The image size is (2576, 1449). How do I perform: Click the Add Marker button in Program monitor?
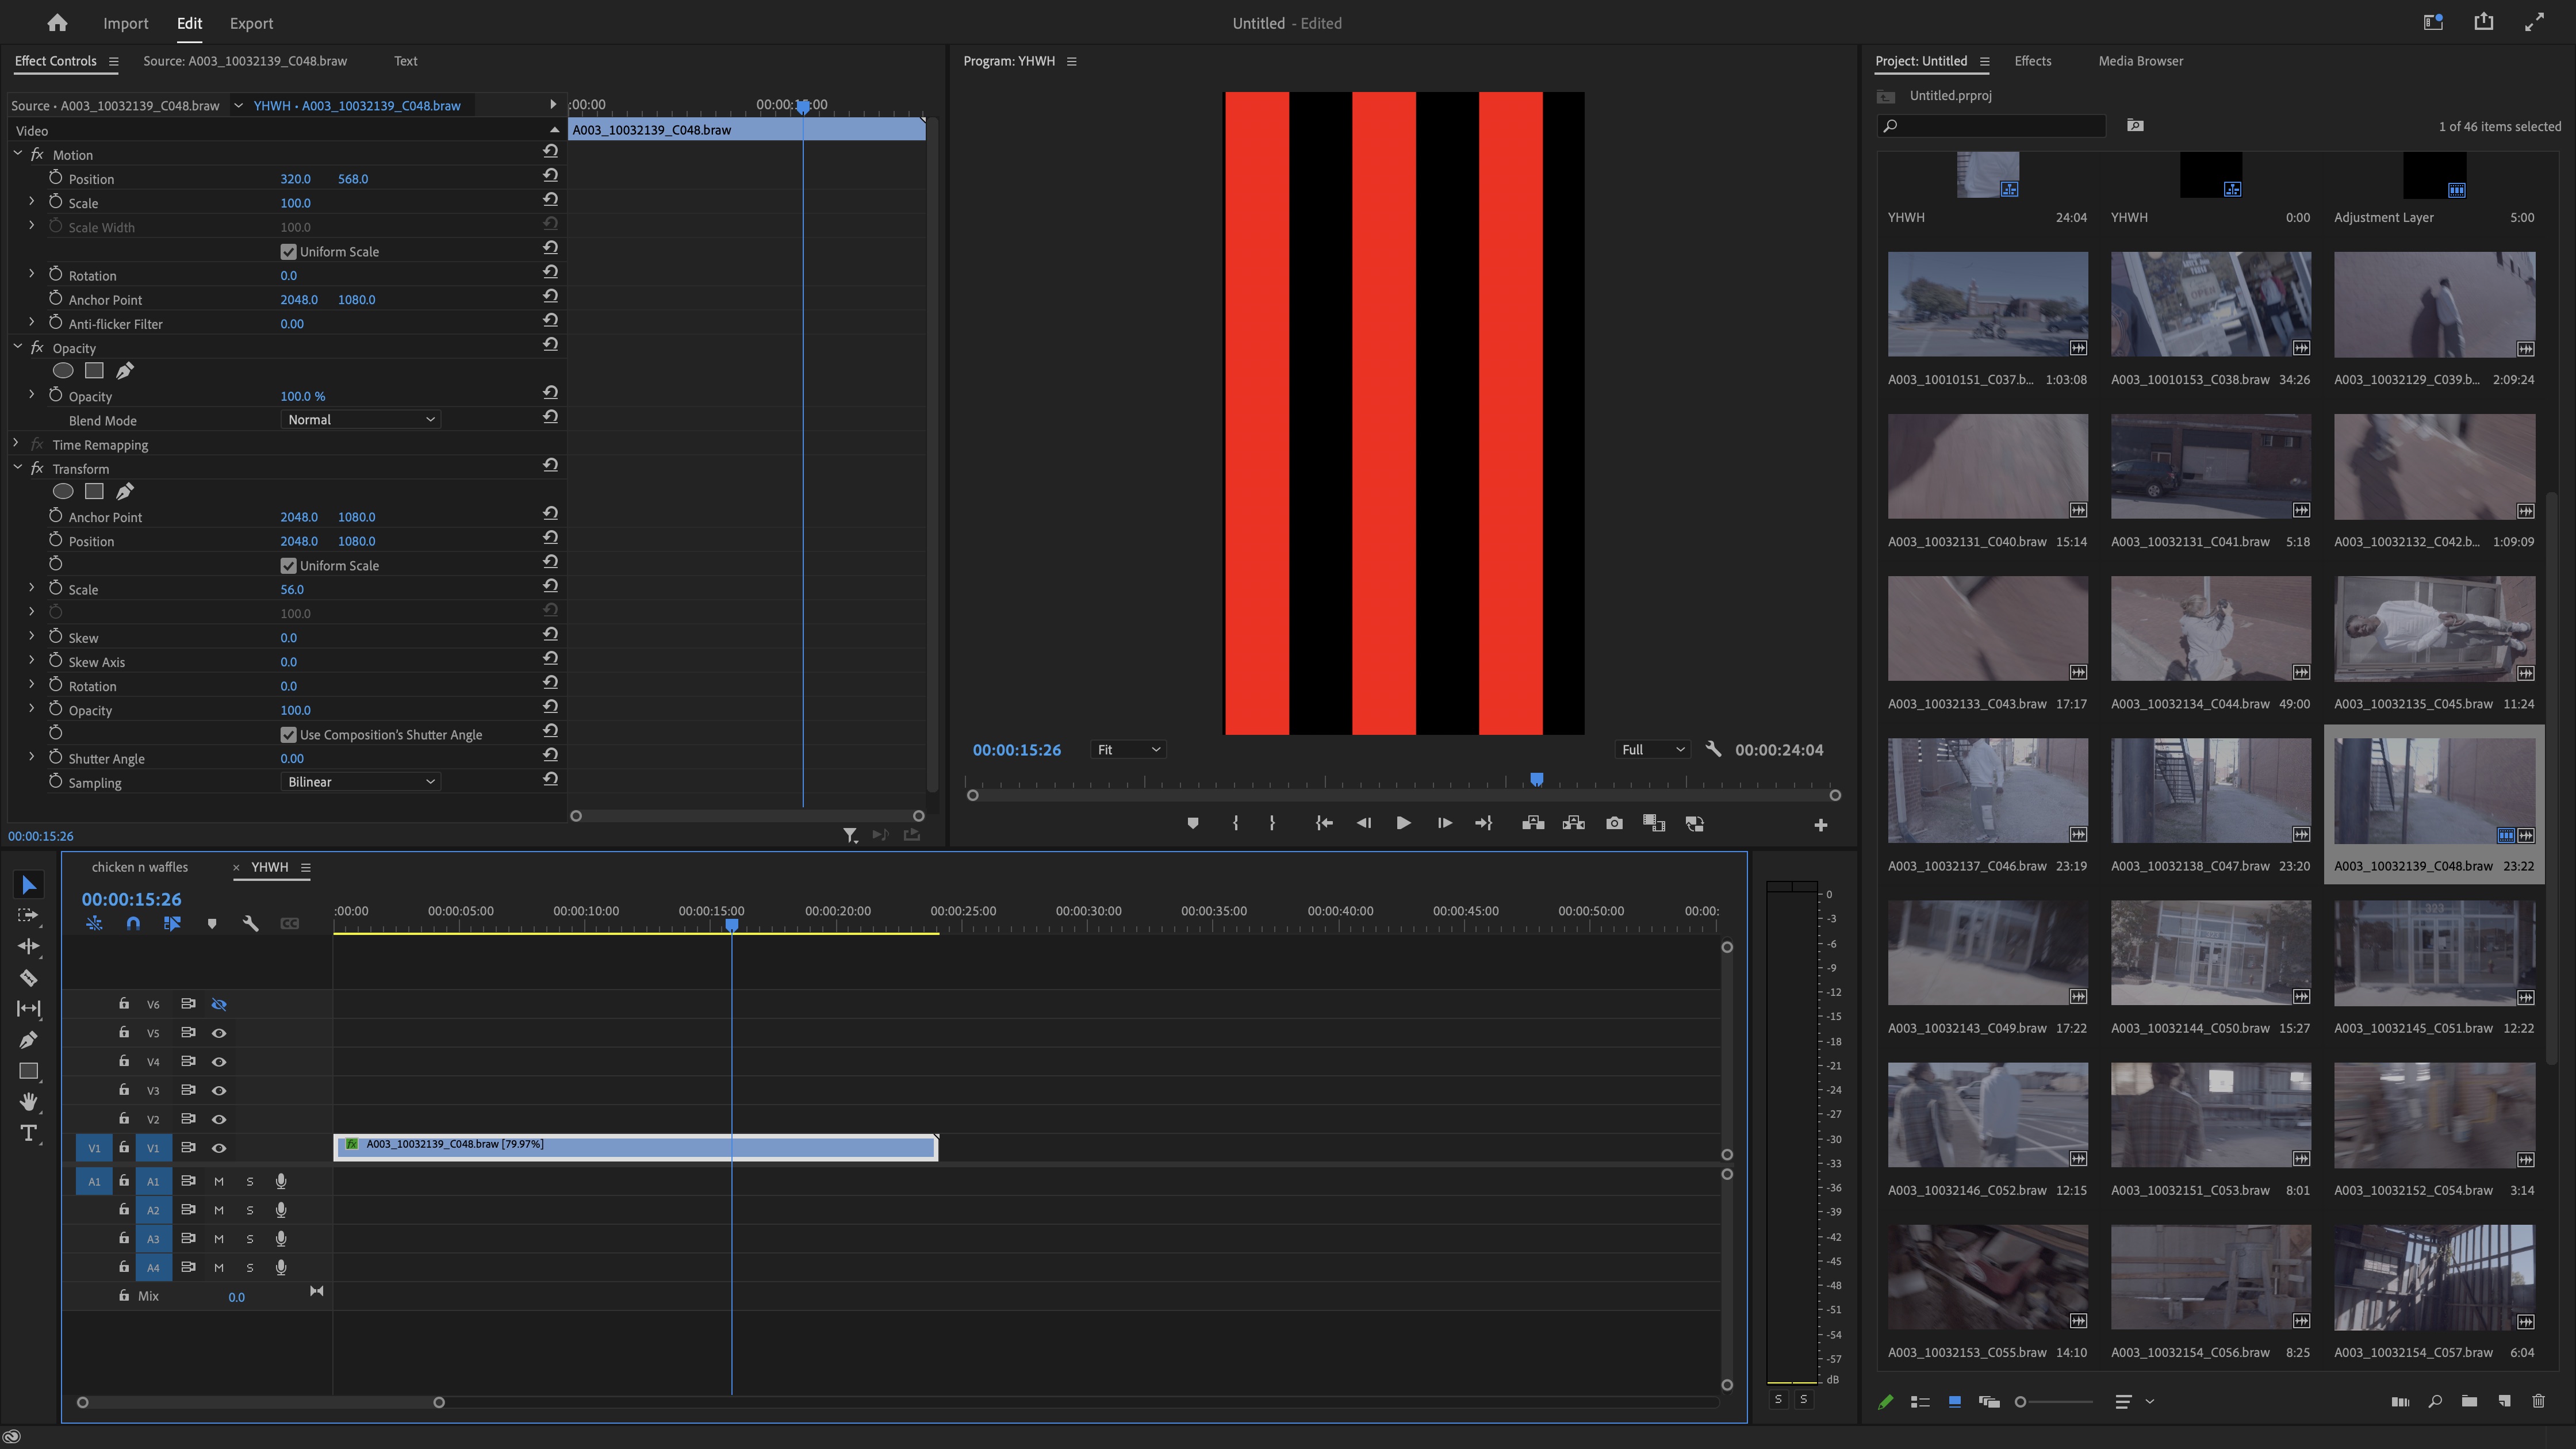[x=1192, y=823]
